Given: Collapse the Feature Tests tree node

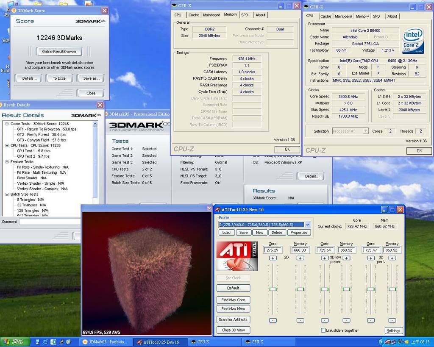Looking at the screenshot, I should [x=7, y=162].
